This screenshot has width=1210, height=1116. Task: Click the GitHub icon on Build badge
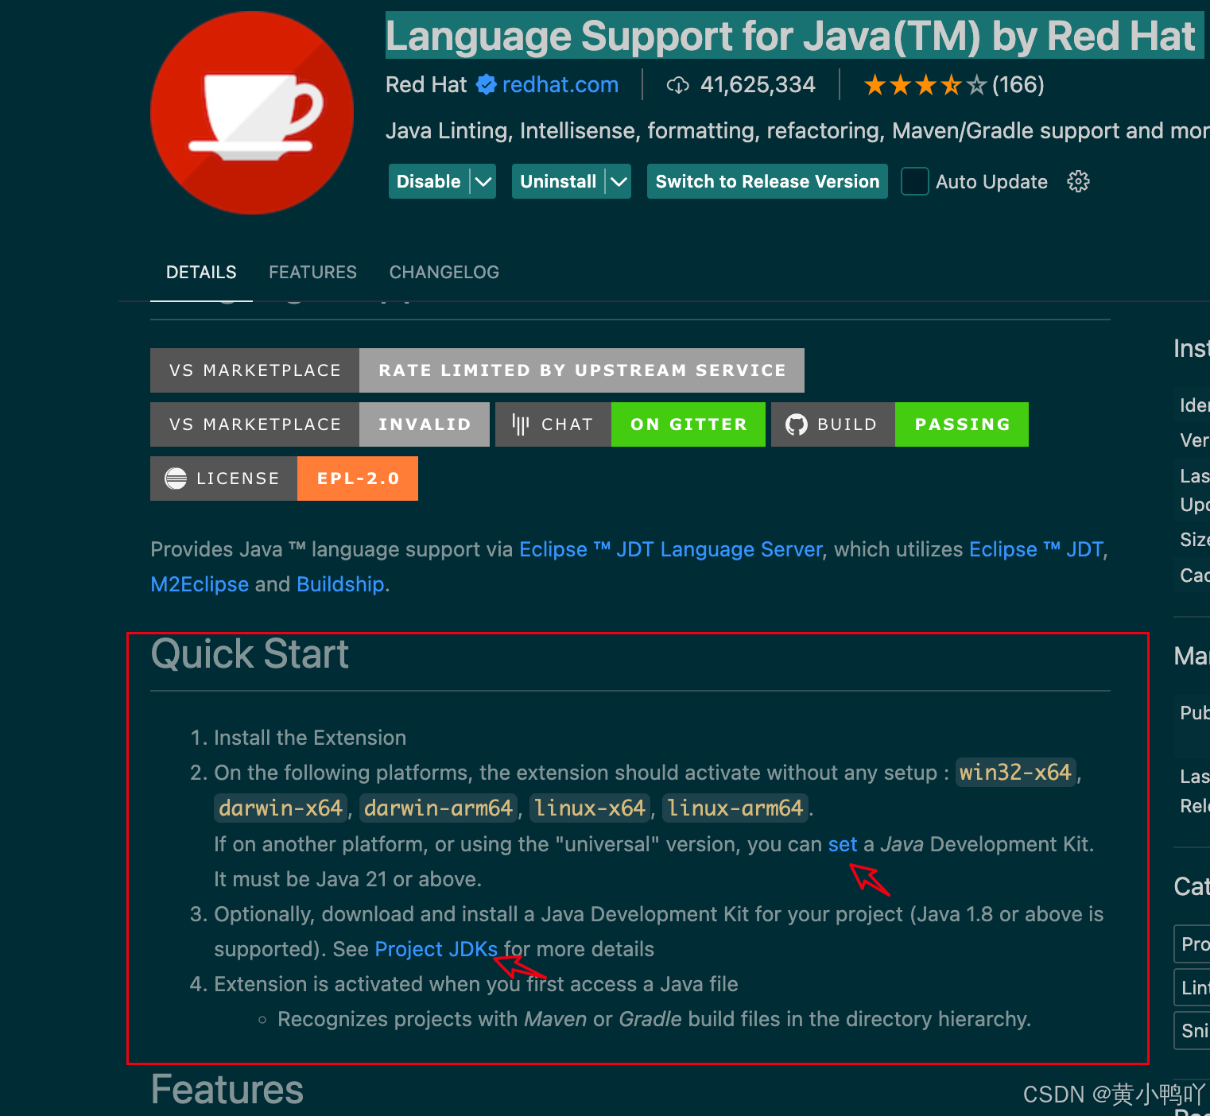tap(797, 424)
